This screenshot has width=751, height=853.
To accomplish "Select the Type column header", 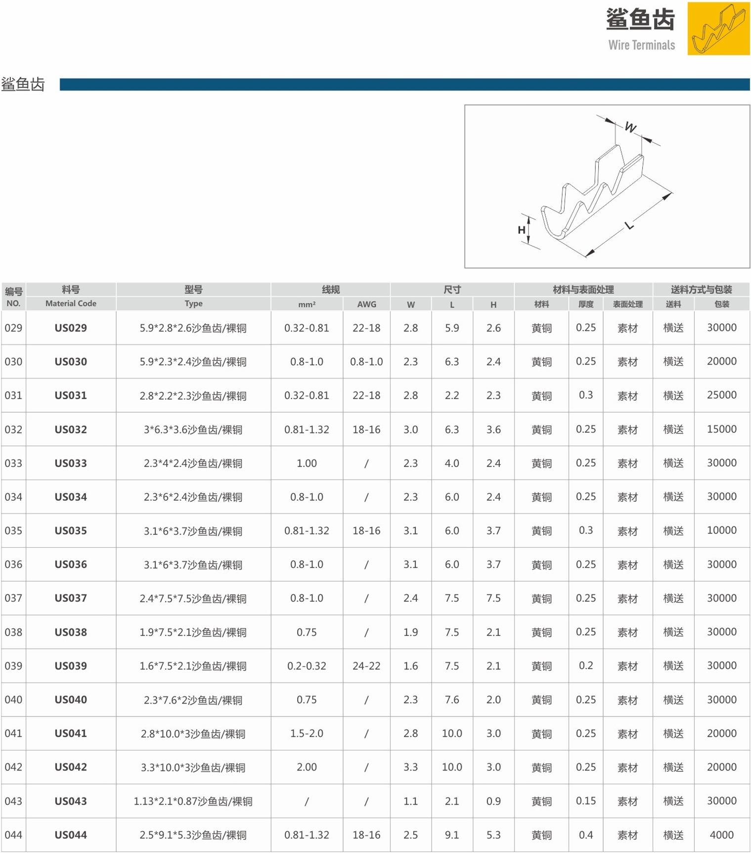I will [x=193, y=303].
